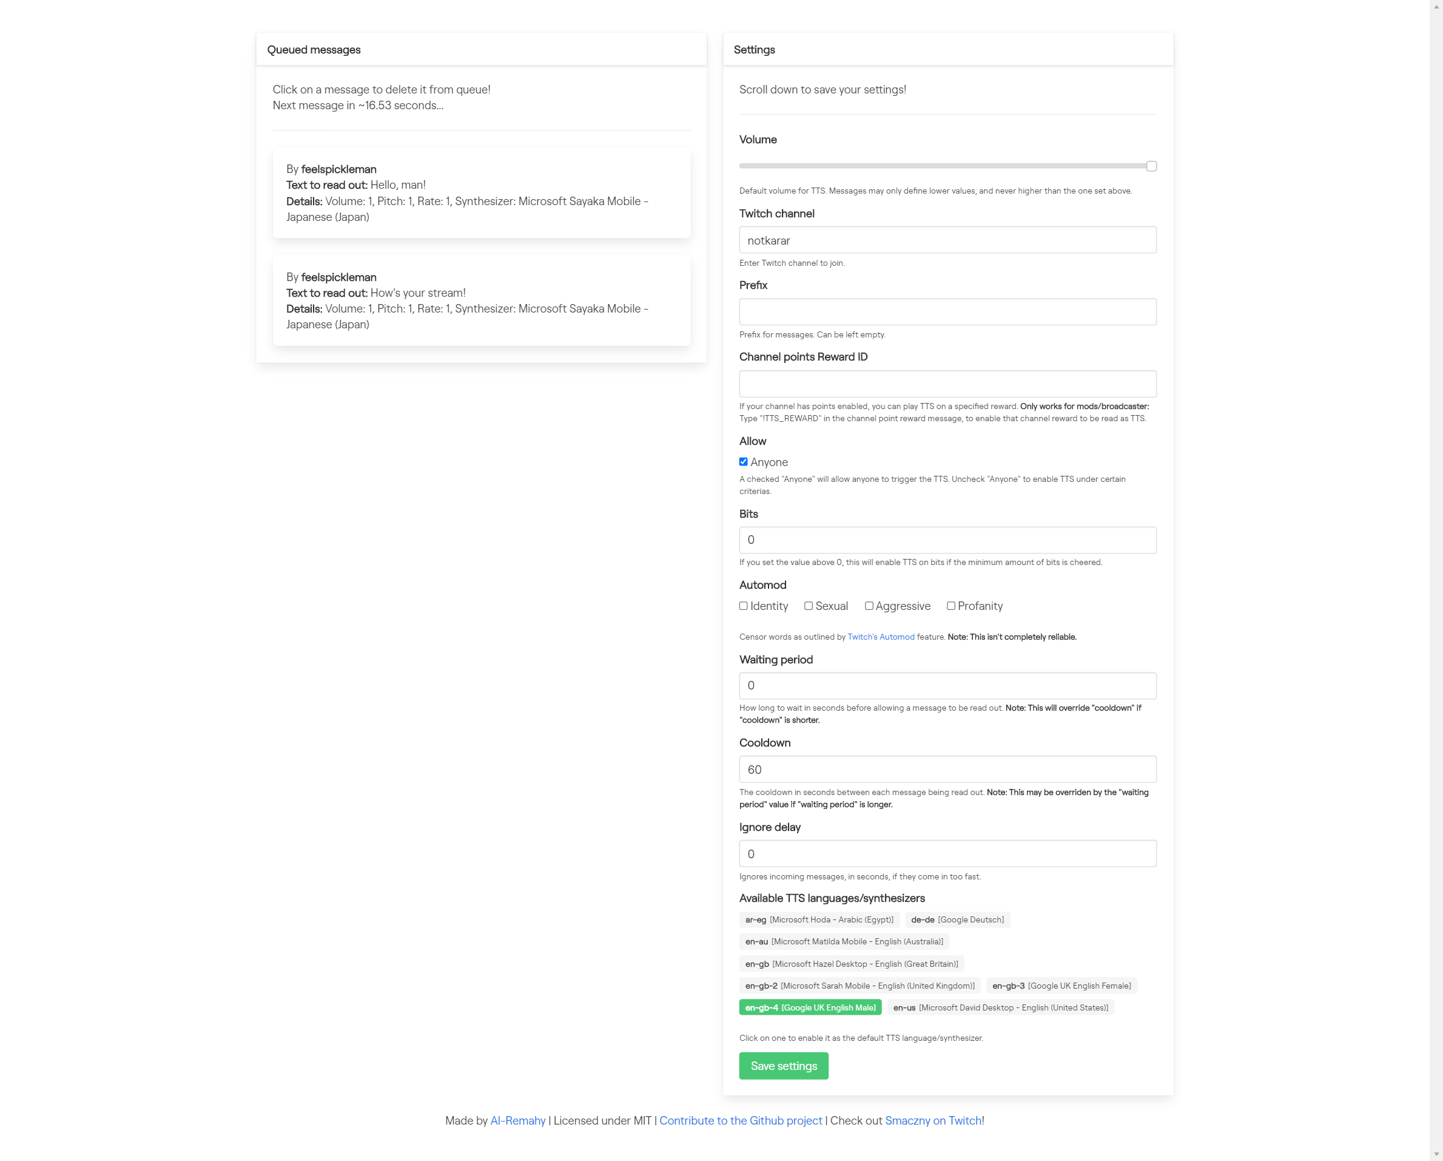The height and width of the screenshot is (1161, 1443).
Task: Enable the Profanity automod filter
Action: [x=950, y=605]
